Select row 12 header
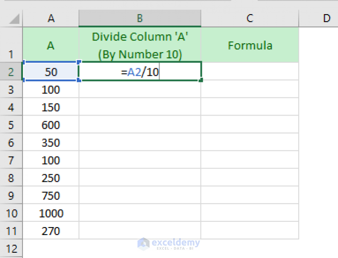Viewport: 338px width, 258px height. [11, 248]
